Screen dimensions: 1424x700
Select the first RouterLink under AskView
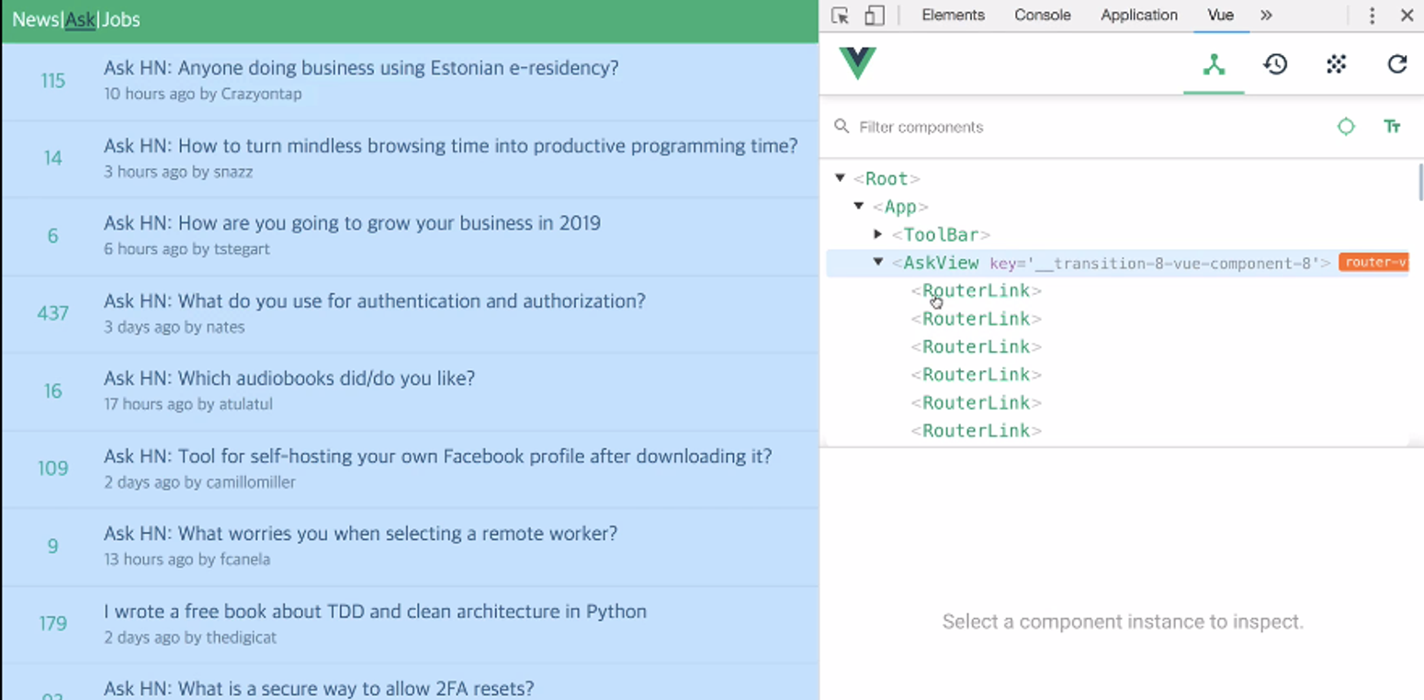pos(977,290)
